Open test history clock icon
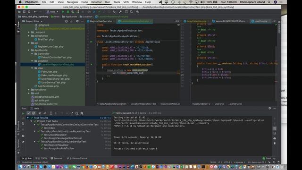The width and height of the screenshot is (302, 170). pos(77,113)
